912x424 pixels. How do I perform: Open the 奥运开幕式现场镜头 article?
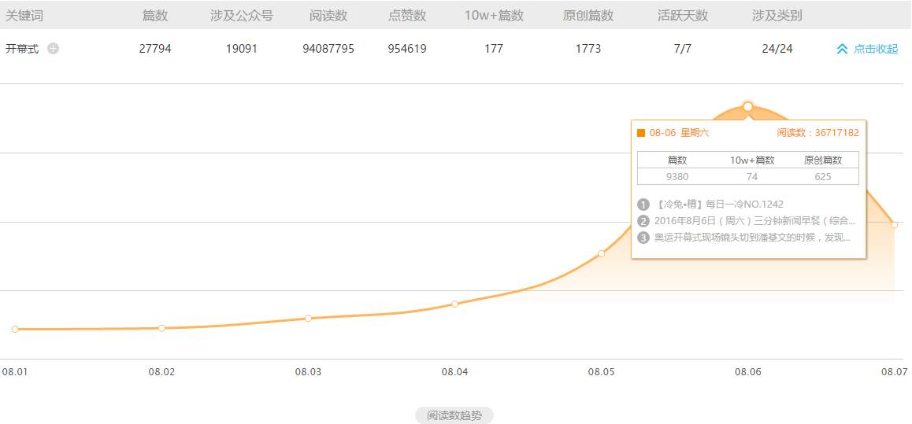pos(752,238)
